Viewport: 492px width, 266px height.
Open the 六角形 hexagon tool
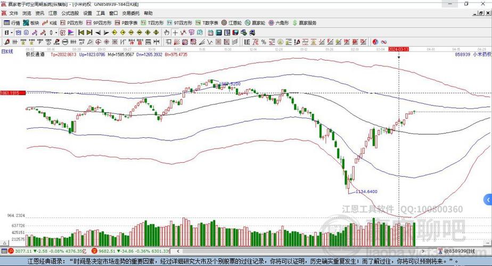[279, 23]
